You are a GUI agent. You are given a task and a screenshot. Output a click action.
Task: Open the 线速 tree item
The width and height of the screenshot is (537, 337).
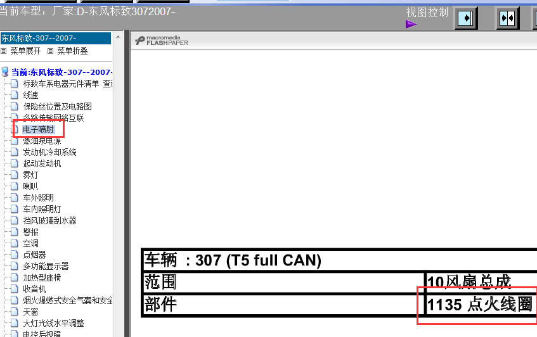(30, 95)
